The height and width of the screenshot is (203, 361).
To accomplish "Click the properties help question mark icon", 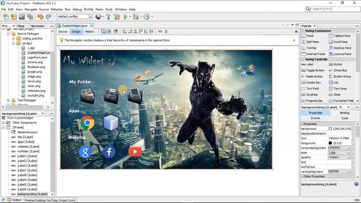I will click(356, 184).
